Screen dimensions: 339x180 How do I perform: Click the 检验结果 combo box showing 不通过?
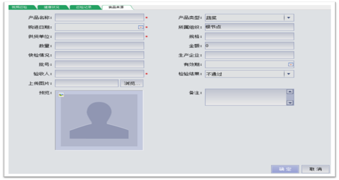coord(249,74)
